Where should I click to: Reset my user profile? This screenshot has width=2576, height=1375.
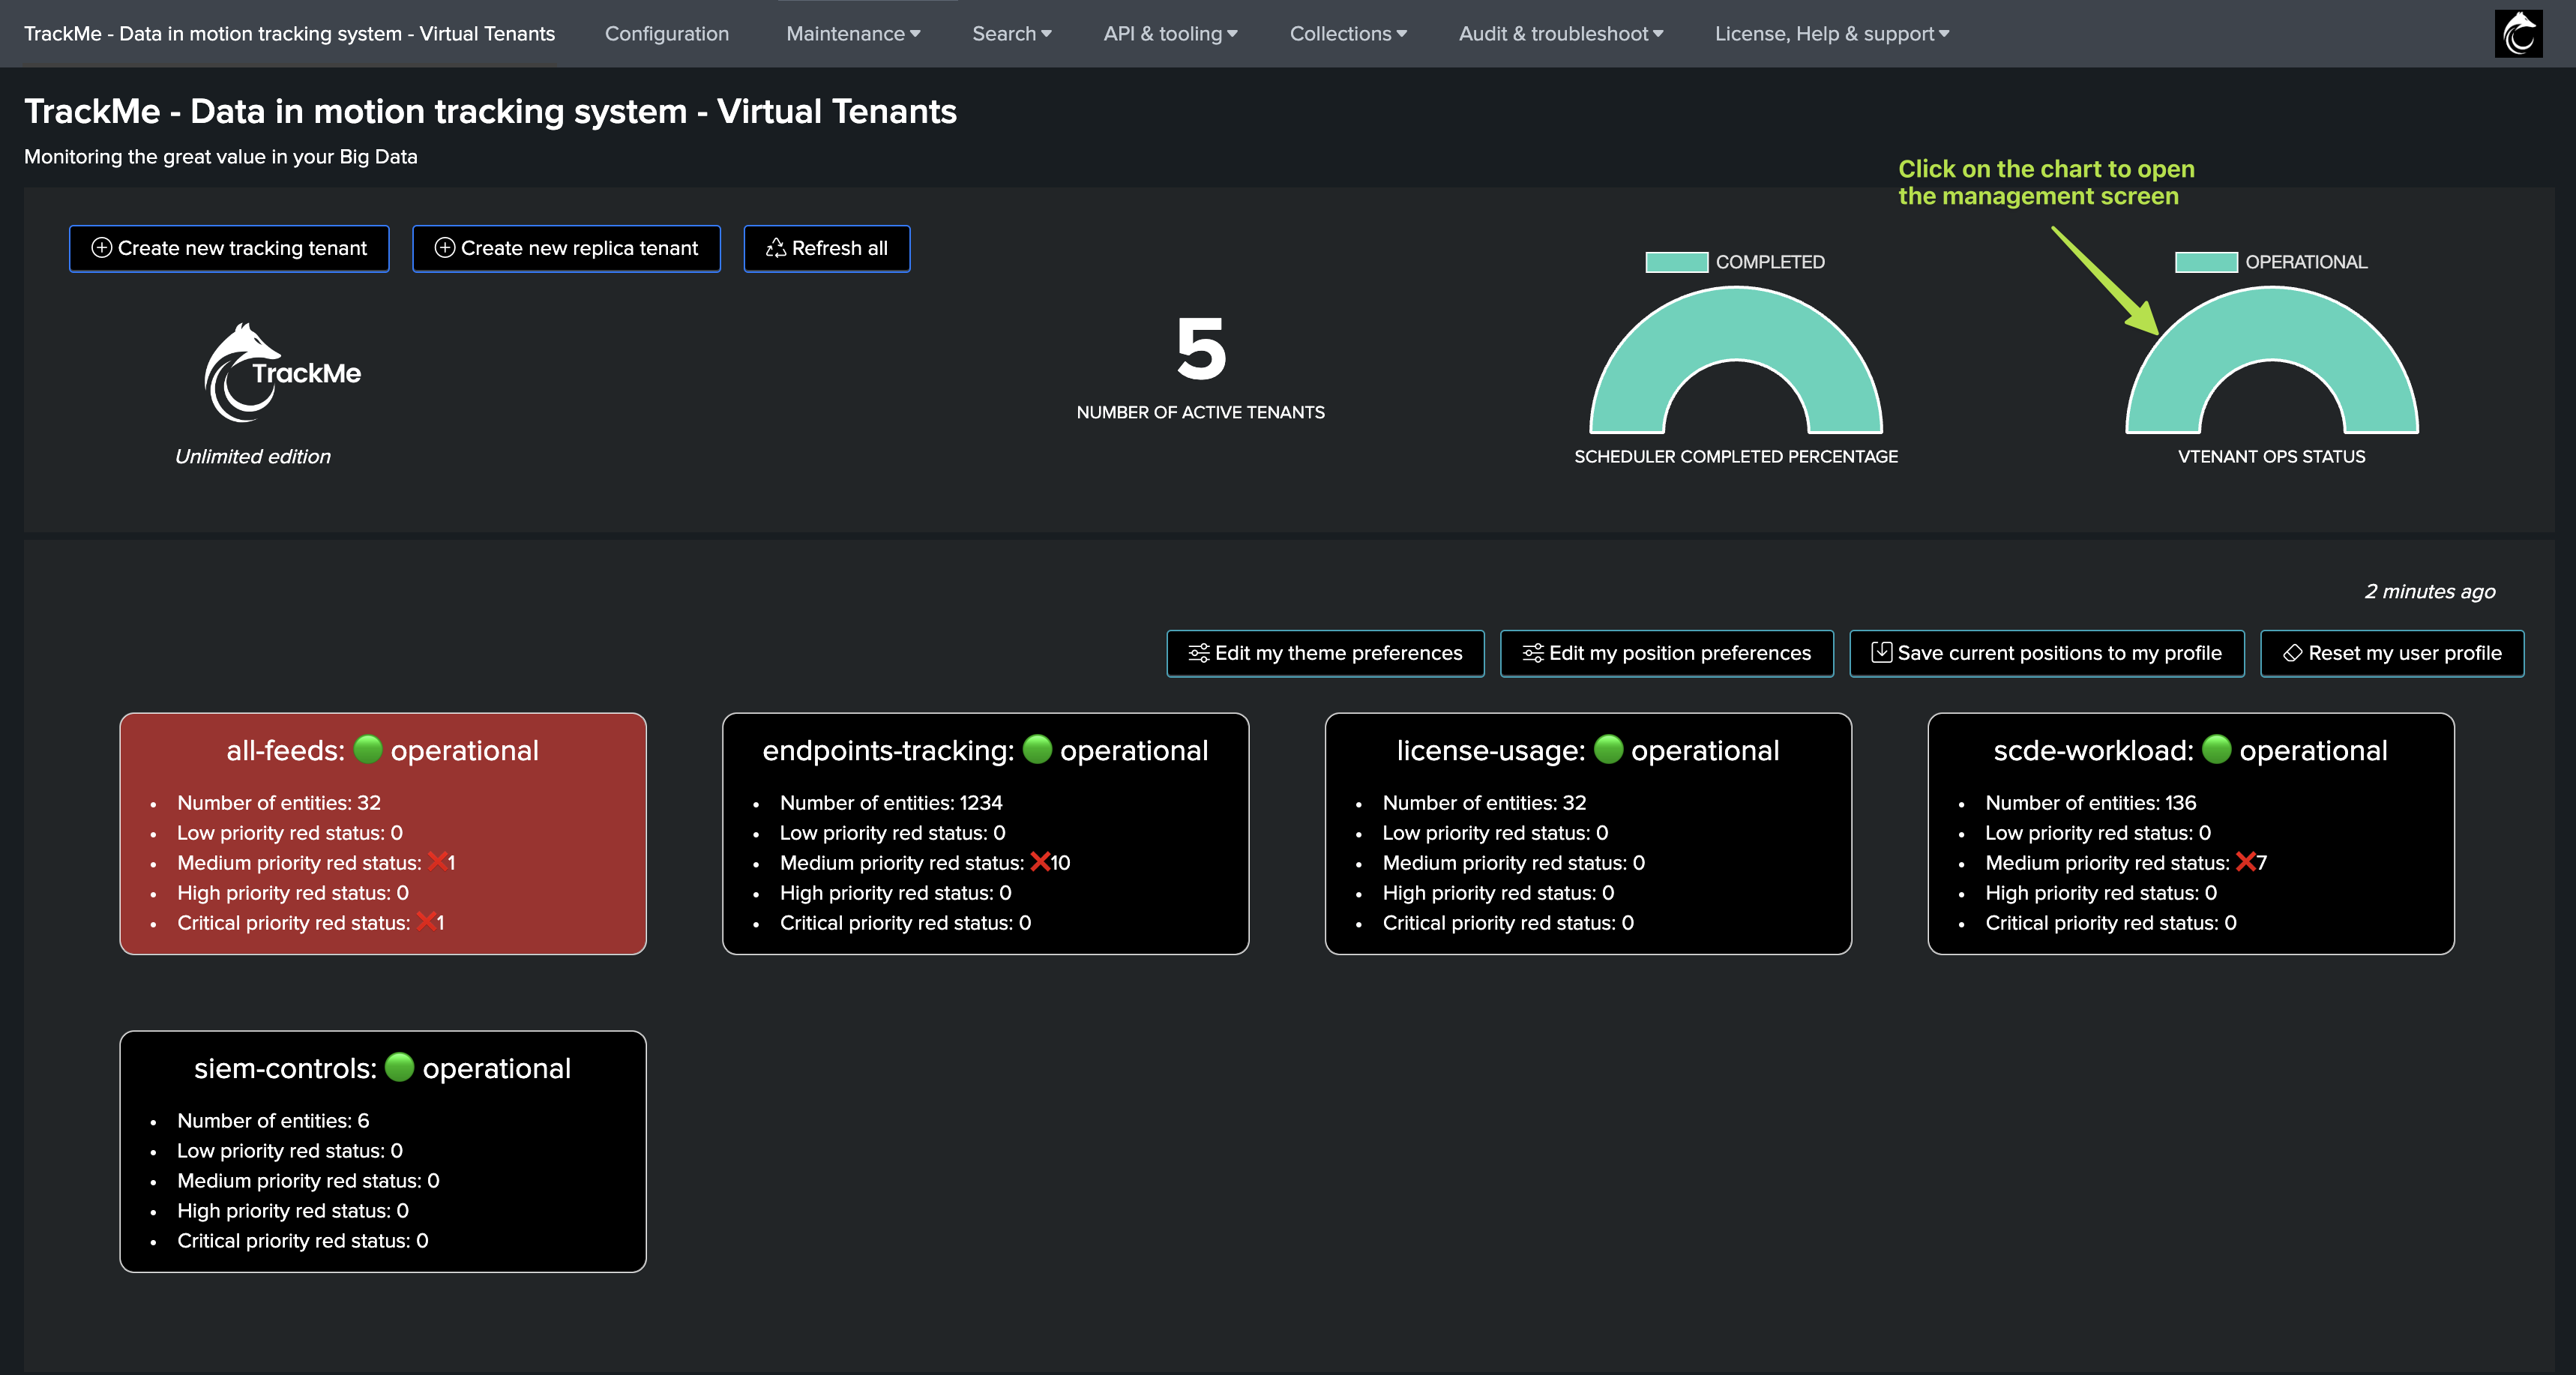click(x=2392, y=653)
